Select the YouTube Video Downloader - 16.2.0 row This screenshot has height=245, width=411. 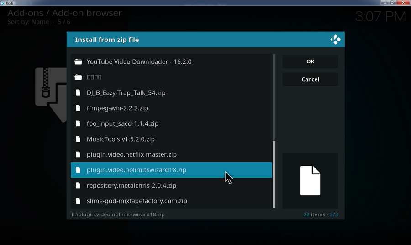click(x=171, y=62)
